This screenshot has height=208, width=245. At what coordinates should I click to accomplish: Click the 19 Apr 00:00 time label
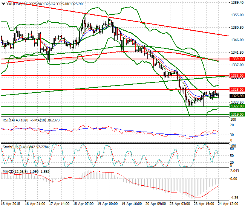[x=107, y=204]
